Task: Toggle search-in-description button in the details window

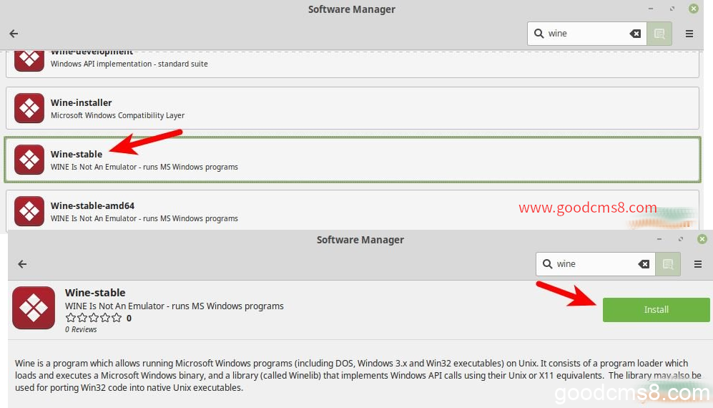Action: click(x=668, y=264)
